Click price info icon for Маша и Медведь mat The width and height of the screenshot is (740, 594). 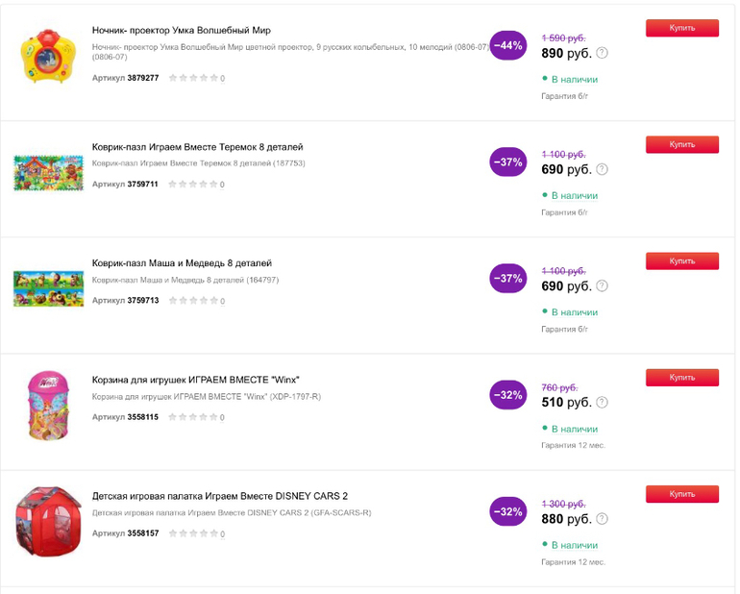click(603, 286)
